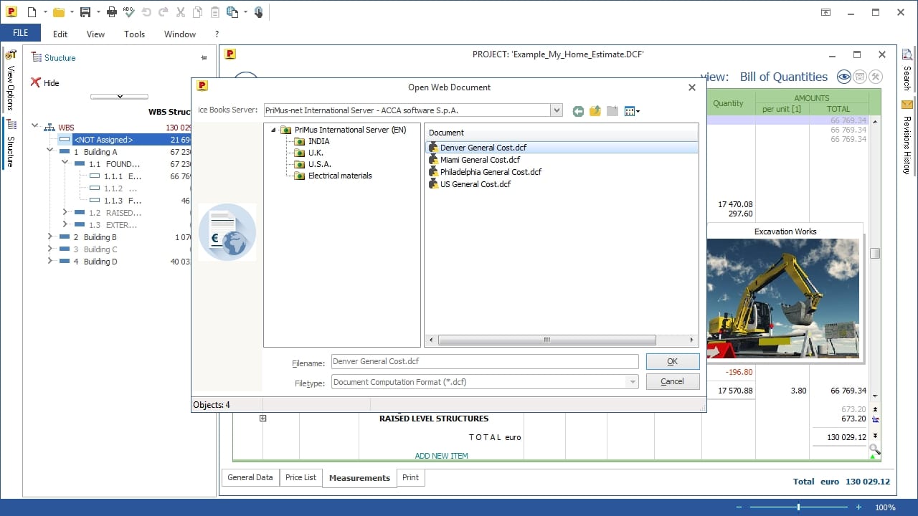Click the save icon in the top toolbar
This screenshot has height=516, width=918.
(x=85, y=12)
